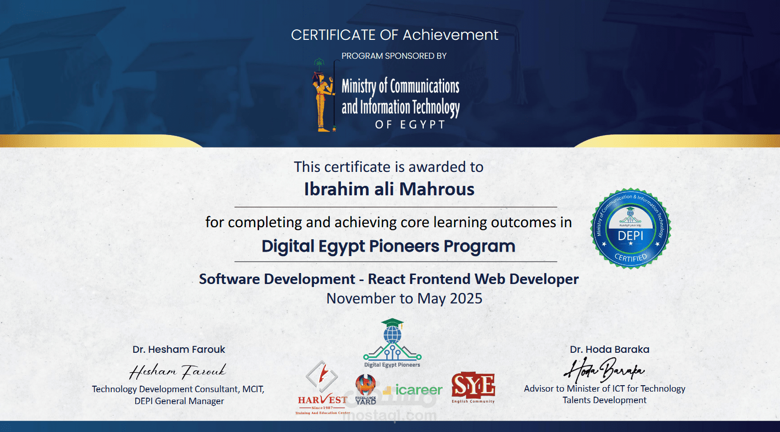This screenshot has height=432, width=780.
Task: Click the 'CERTIFICATE OF Achievement' heading
Action: (x=395, y=35)
